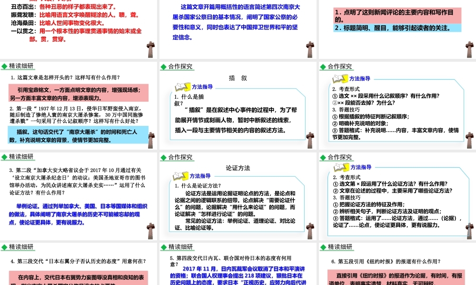Click the question starting '3. 第二段“加拿大安大略省议会'

click(78, 181)
